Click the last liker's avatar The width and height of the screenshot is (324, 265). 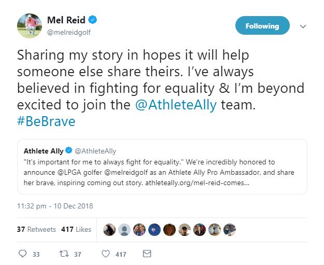[230, 229]
